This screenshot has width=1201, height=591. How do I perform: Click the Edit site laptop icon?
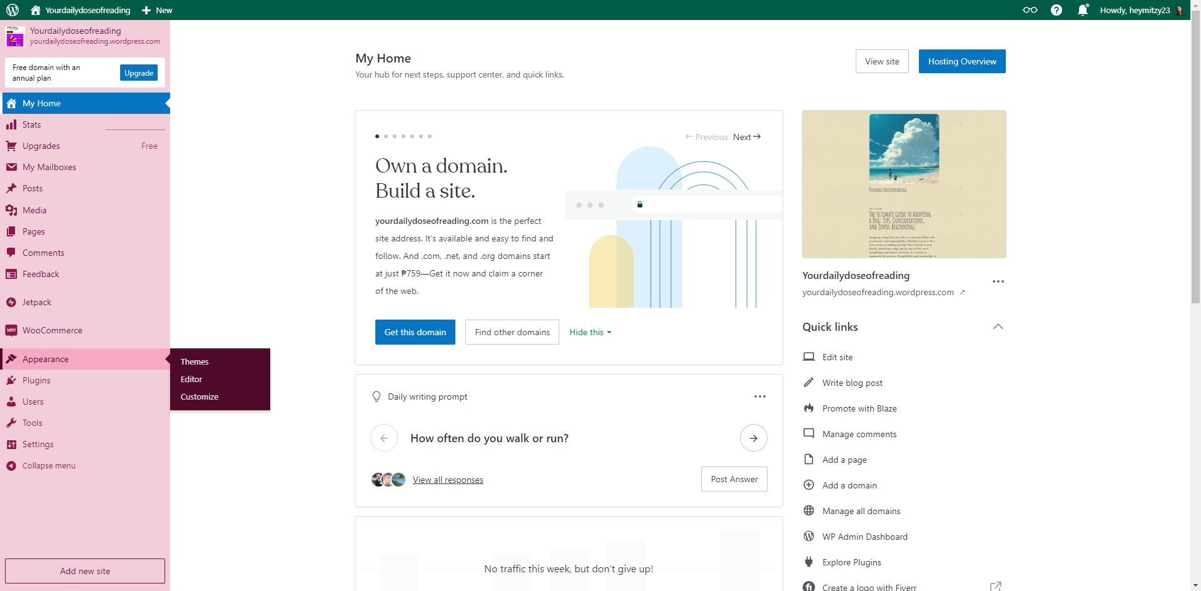[x=809, y=357]
